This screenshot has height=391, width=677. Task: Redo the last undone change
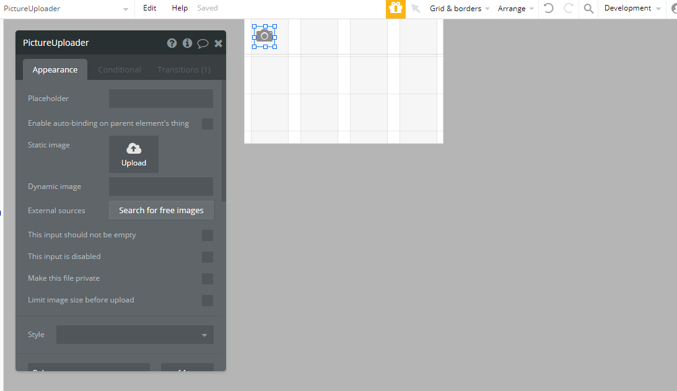pos(569,8)
